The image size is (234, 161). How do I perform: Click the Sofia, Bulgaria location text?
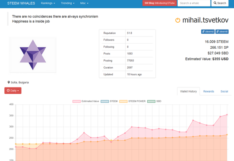pyautogui.click(x=20, y=82)
